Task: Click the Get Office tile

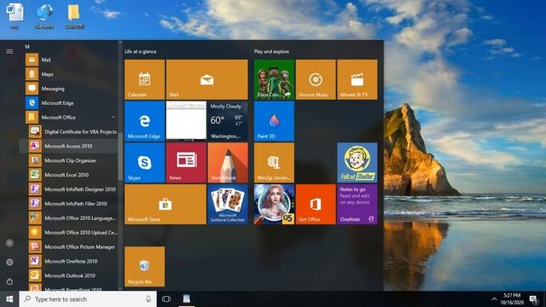Action: (316, 204)
